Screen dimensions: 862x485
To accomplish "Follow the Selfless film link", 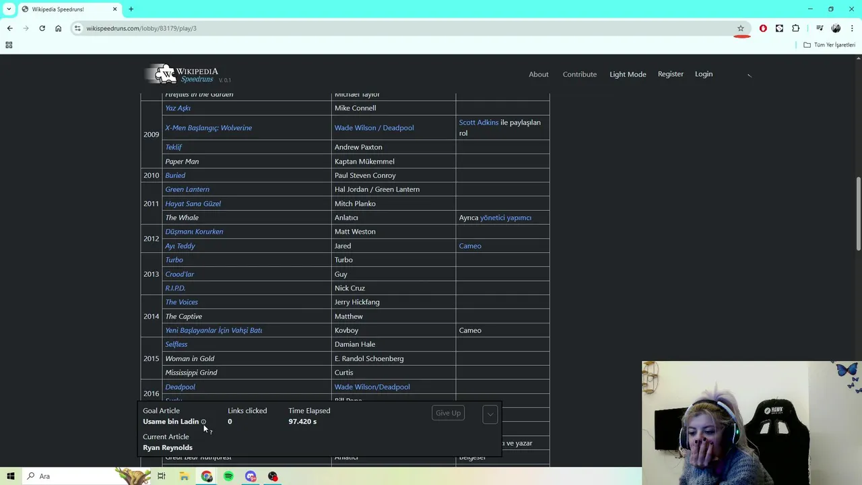I will pos(176,344).
